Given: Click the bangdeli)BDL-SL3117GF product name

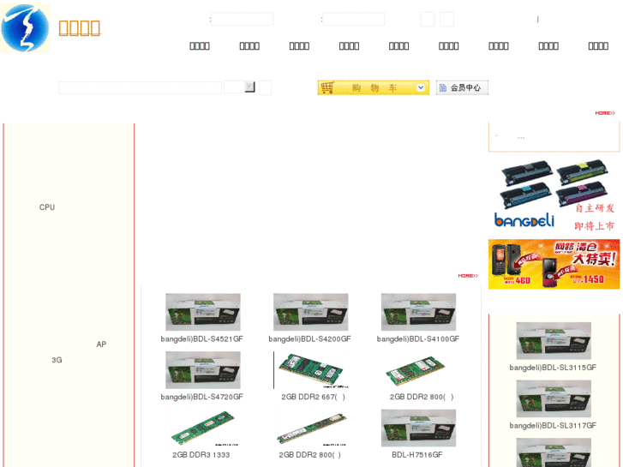Looking at the screenshot, I should 553,426.
